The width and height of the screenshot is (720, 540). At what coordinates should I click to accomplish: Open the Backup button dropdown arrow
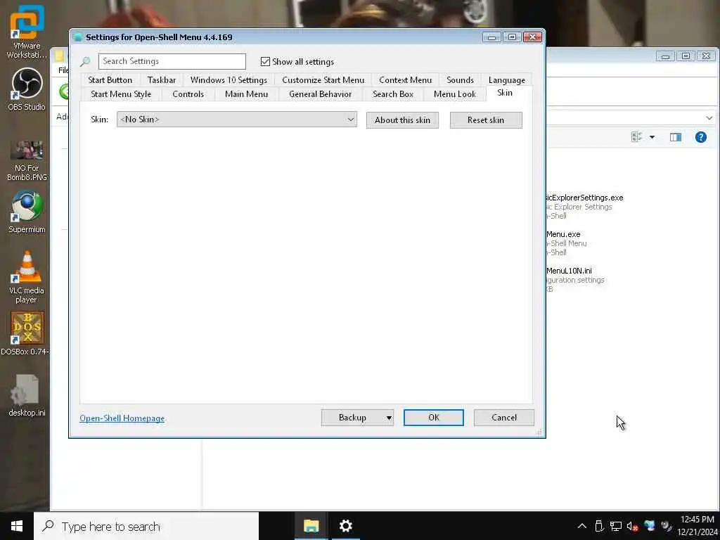(x=388, y=418)
